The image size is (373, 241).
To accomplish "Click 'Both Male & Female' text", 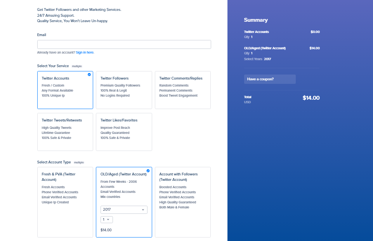I will (174, 207).
